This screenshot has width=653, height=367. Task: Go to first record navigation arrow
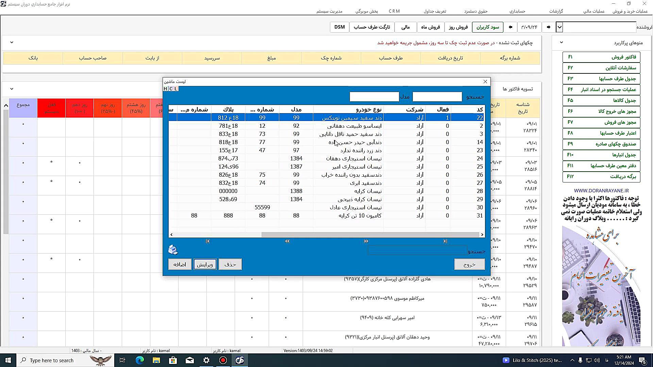point(207,241)
